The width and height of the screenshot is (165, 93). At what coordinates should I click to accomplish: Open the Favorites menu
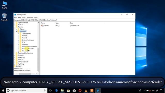[x=30, y=18]
